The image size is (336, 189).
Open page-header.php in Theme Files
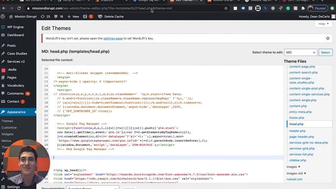click(x=301, y=136)
